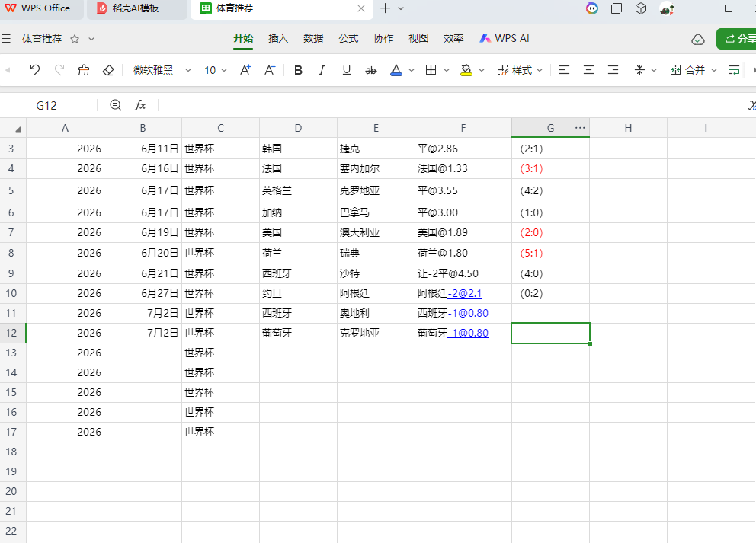Image resolution: width=756 pixels, height=543 pixels.
Task: Click the fx insert function icon
Action: (140, 105)
